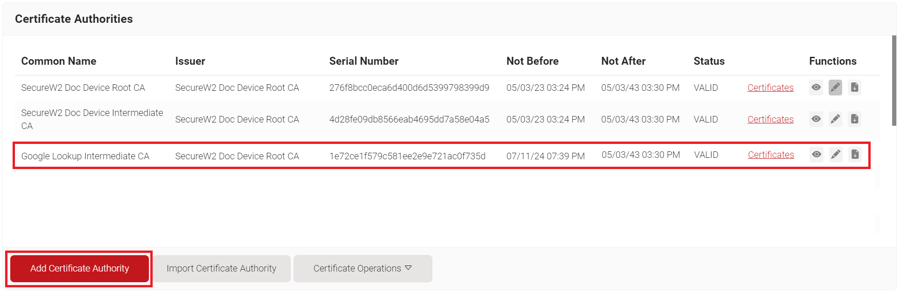901x292 pixels.
Task: Click the vertical scrollbar of the table
Action: (x=894, y=81)
